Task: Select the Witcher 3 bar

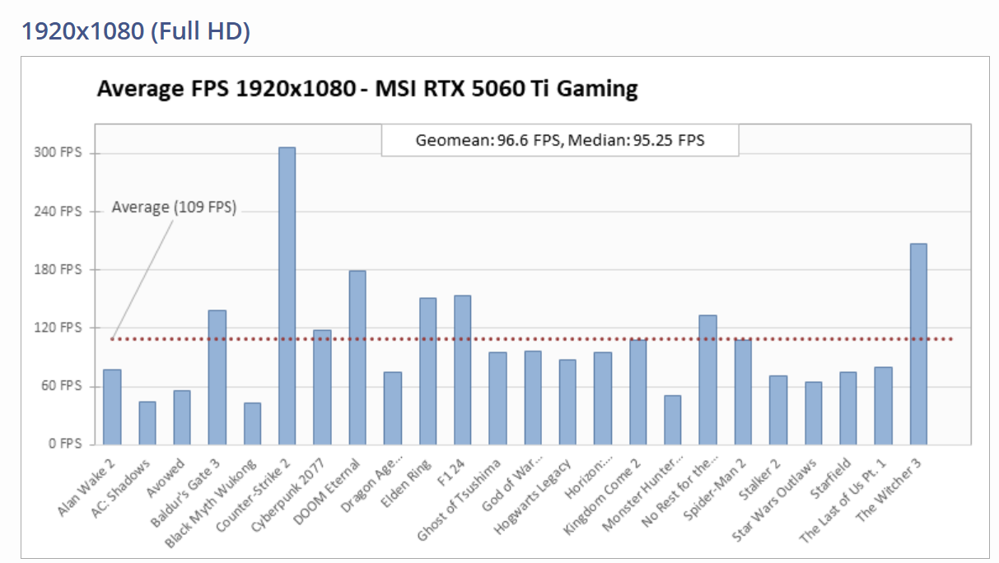Action: (918, 344)
